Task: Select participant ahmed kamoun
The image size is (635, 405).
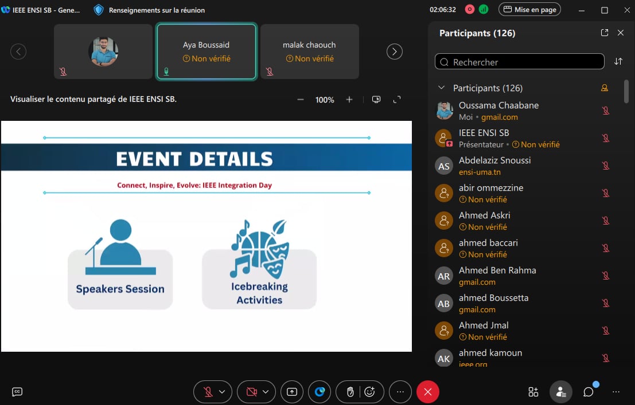Action: click(x=525, y=356)
